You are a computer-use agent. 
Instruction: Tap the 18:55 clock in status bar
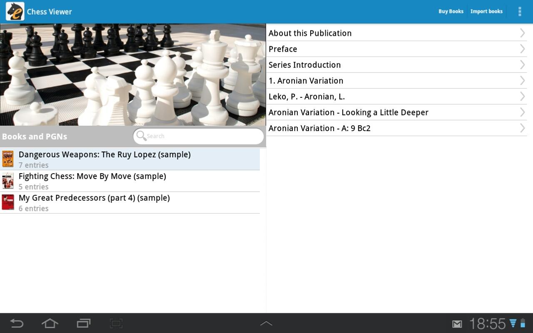click(487, 323)
